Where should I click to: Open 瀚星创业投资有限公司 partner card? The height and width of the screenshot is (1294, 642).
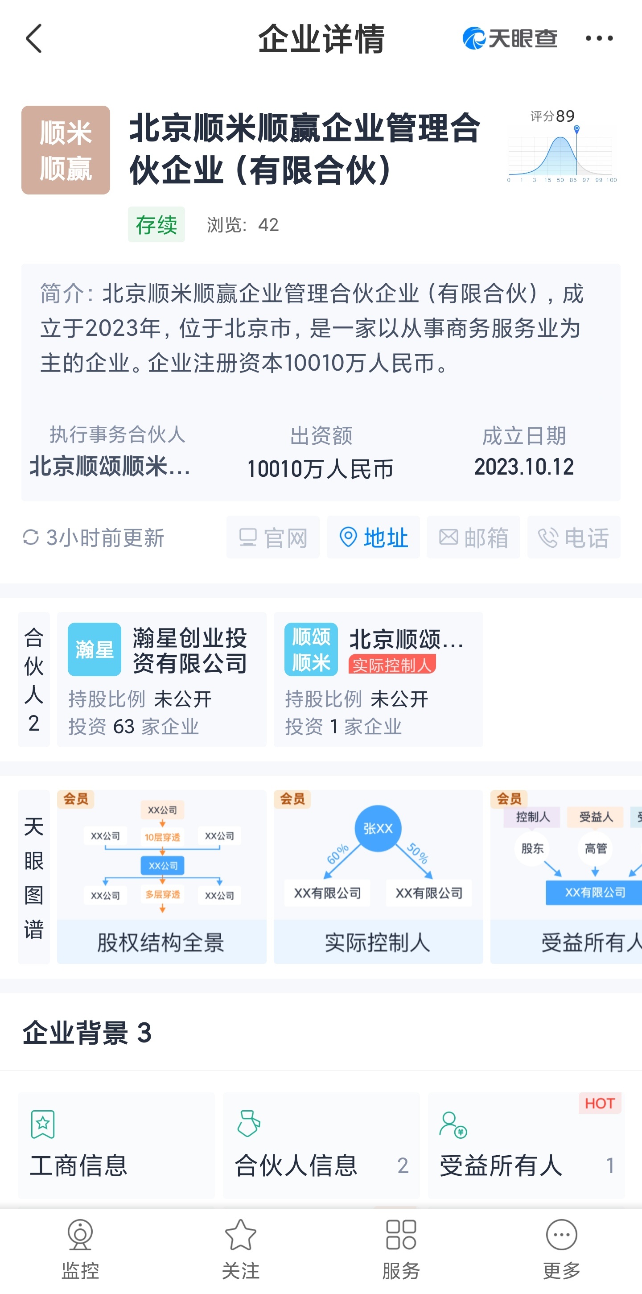pyautogui.click(x=162, y=679)
